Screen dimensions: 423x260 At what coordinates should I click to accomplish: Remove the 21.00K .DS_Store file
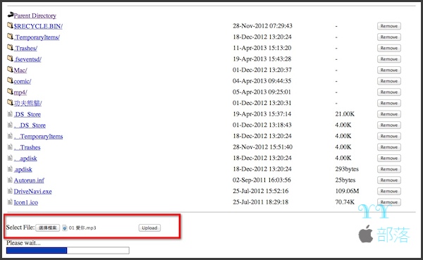(x=389, y=114)
